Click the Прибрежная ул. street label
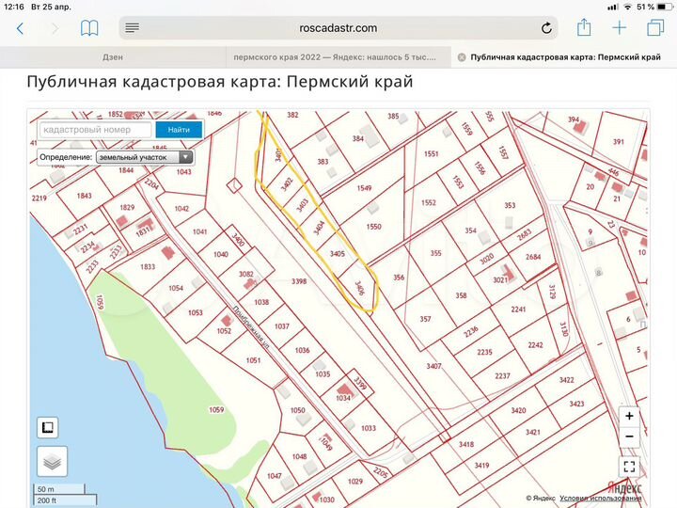The height and width of the screenshot is (508, 677). (x=251, y=327)
